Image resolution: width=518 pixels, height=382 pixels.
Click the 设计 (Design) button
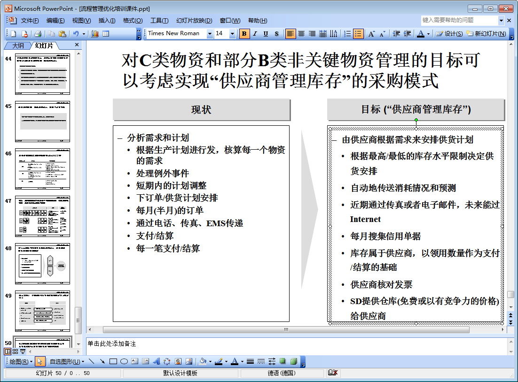pos(449,34)
